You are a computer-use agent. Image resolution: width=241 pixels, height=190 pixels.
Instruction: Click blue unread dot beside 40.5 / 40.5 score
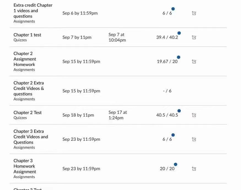tap(179, 111)
